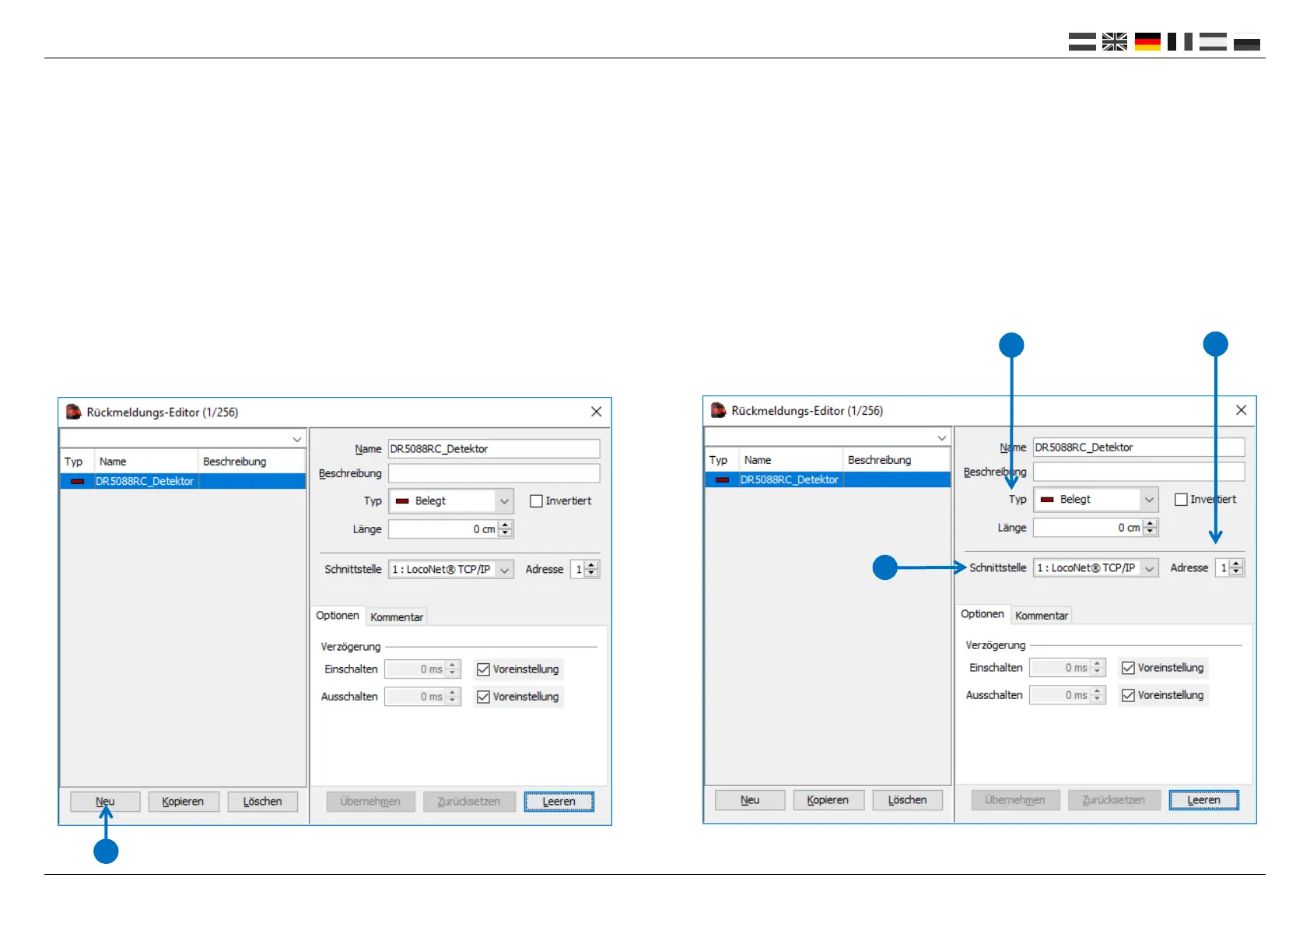Click the Typ column header in left window
1310x927 pixels.
77,462
